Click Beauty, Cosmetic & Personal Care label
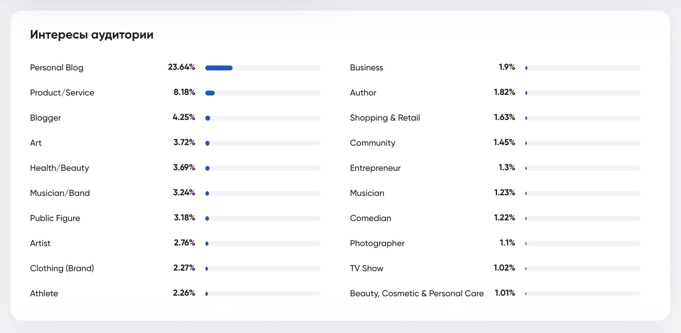 point(417,294)
